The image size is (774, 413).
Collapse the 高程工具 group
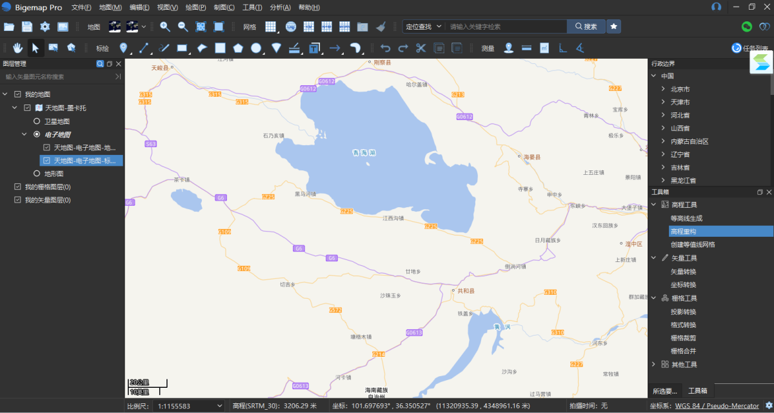pyautogui.click(x=654, y=205)
